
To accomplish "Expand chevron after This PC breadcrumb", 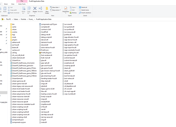I will pos(12,19).
